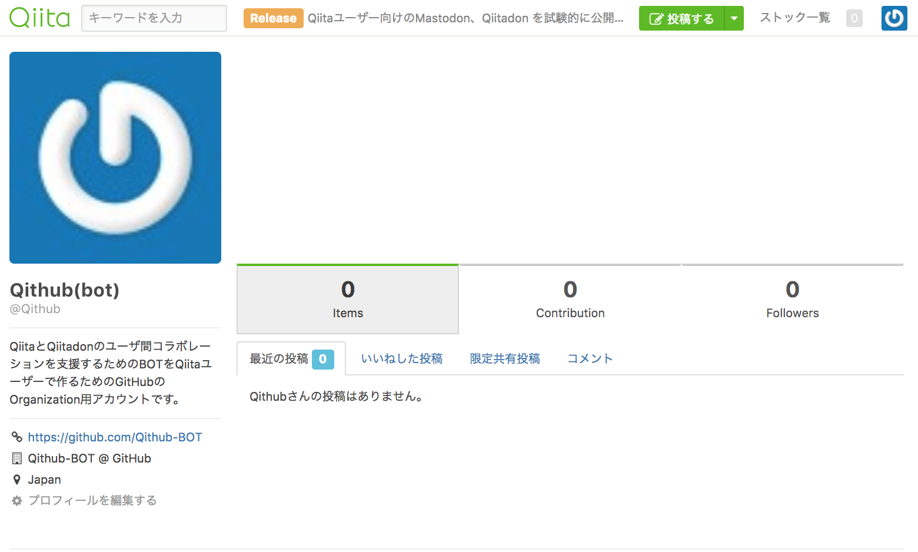Click the location pin icon beside Japan

click(17, 480)
